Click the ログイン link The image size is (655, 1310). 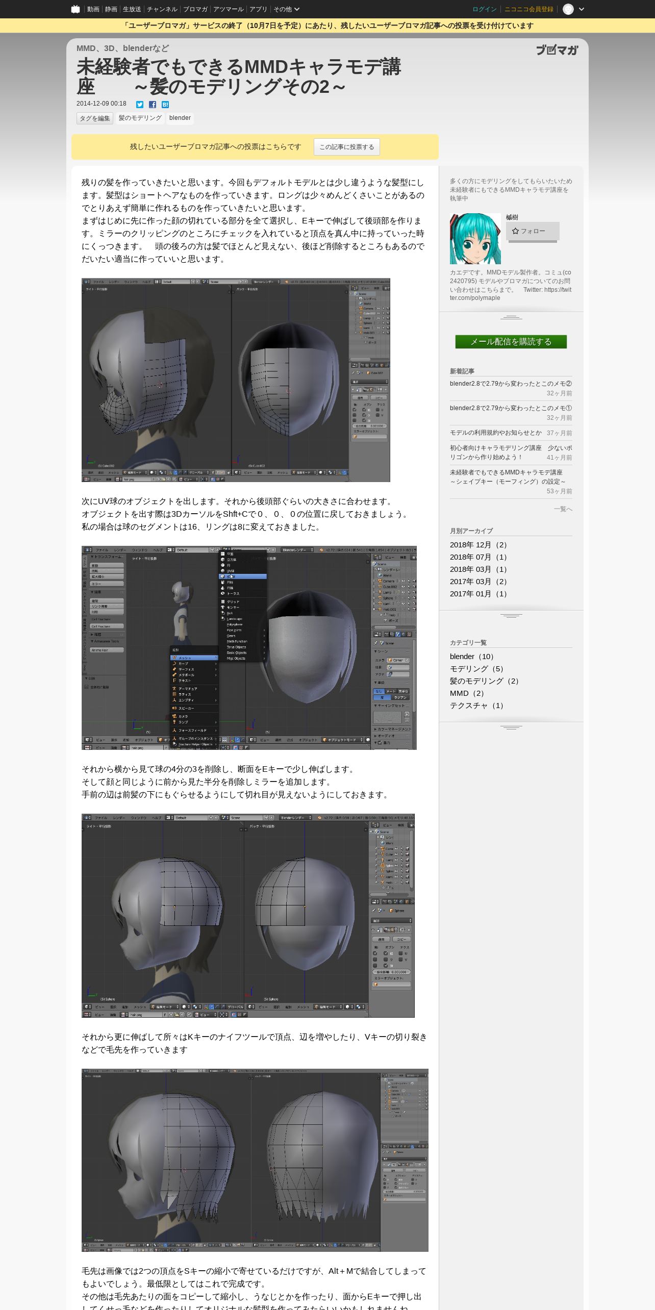pyautogui.click(x=485, y=9)
